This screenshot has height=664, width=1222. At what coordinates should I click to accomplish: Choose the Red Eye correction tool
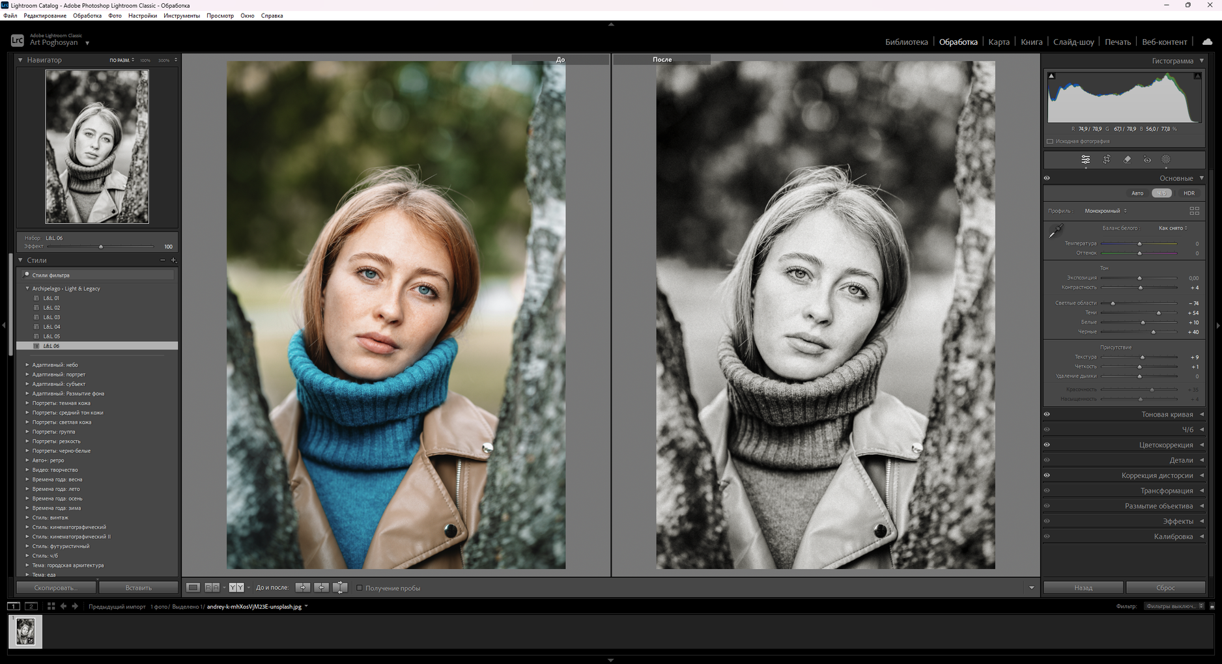click(x=1147, y=159)
